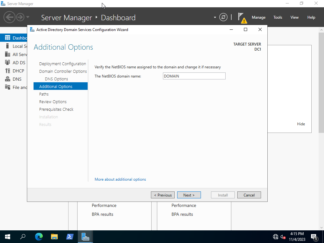Go to Deployment Configuration wizard step
Screen dimensions: 324x243
[x=62, y=64]
